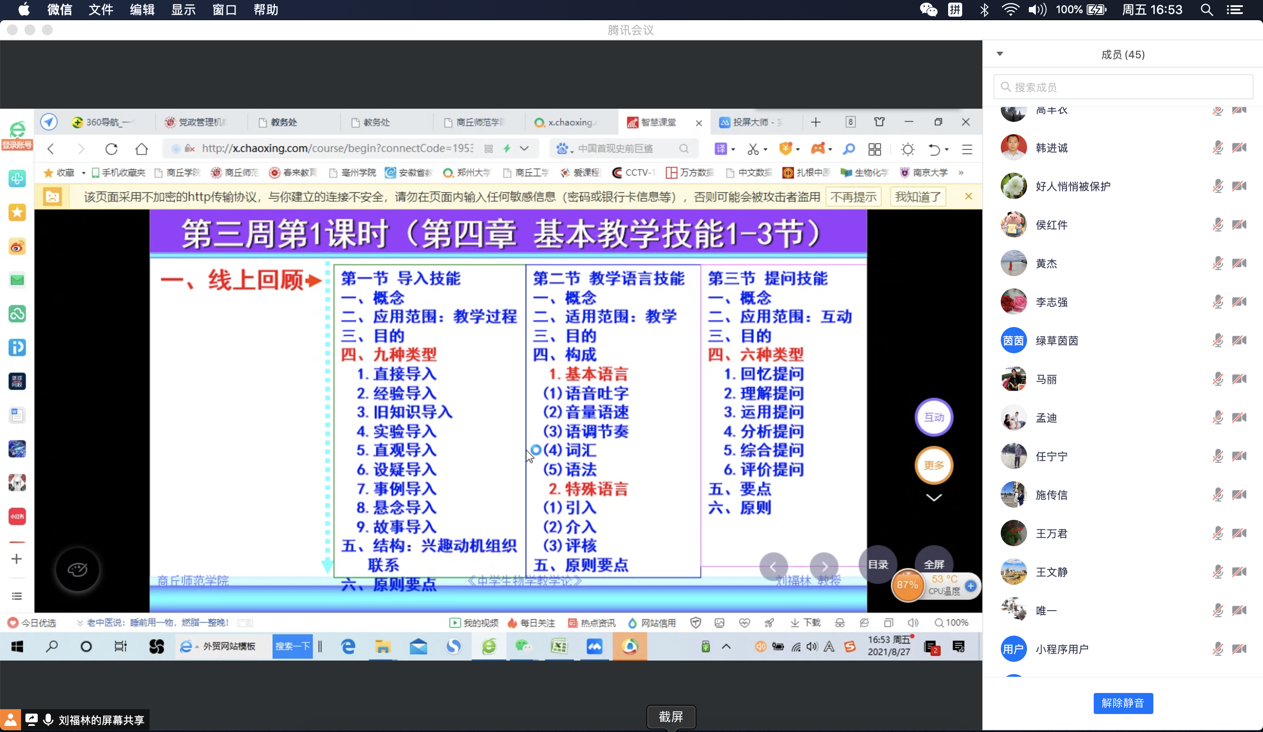The height and width of the screenshot is (732, 1263).
Task: Switch to the 智慧课堂 browser tab
Action: [656, 122]
